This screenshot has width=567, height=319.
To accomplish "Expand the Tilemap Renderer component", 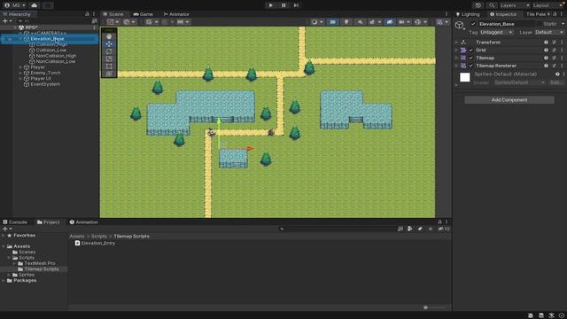I will tap(456, 66).
